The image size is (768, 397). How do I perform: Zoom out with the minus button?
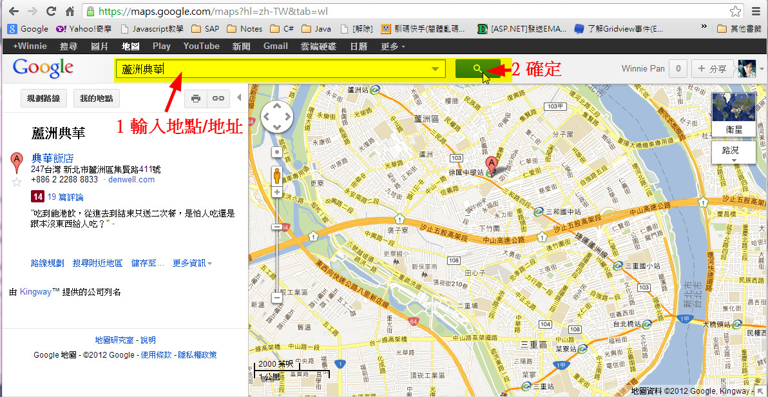coord(277,297)
